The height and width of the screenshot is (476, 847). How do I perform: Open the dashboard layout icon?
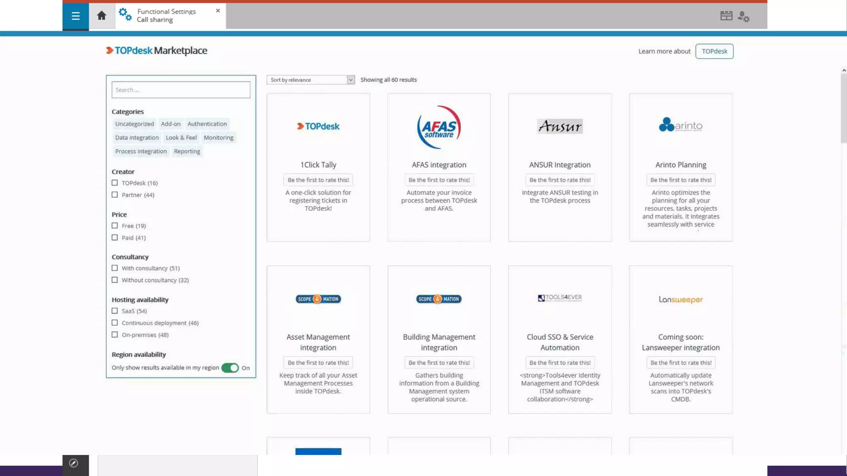click(x=726, y=16)
